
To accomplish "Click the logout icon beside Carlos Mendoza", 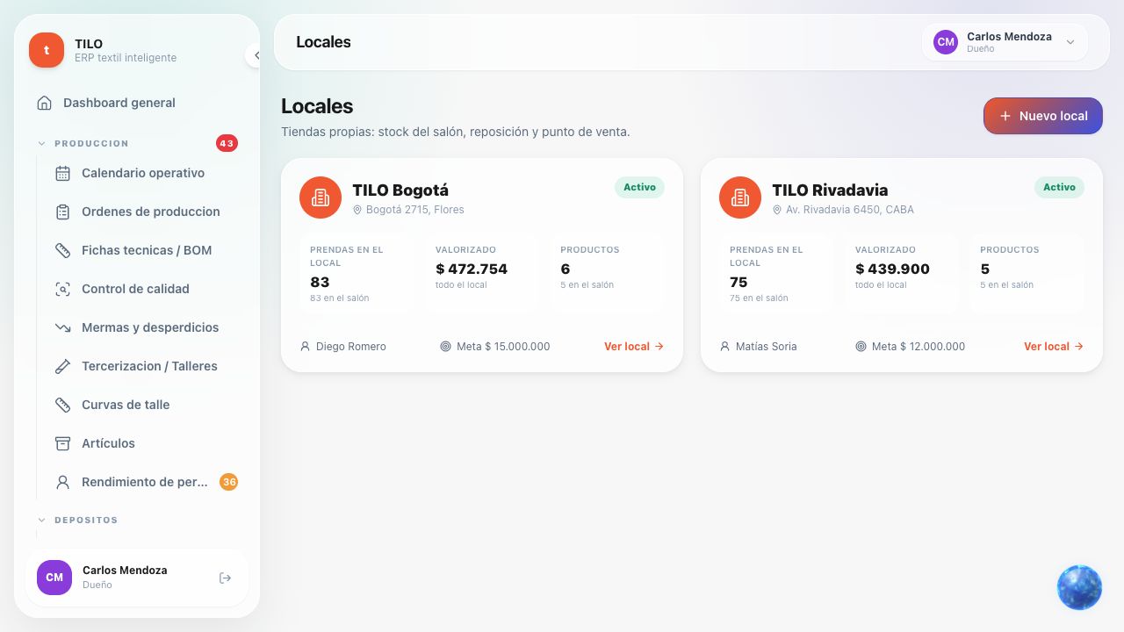I will click(225, 578).
